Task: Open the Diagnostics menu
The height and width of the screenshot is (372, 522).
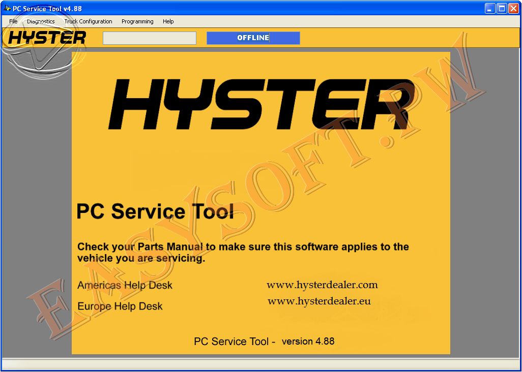Action: [x=41, y=21]
